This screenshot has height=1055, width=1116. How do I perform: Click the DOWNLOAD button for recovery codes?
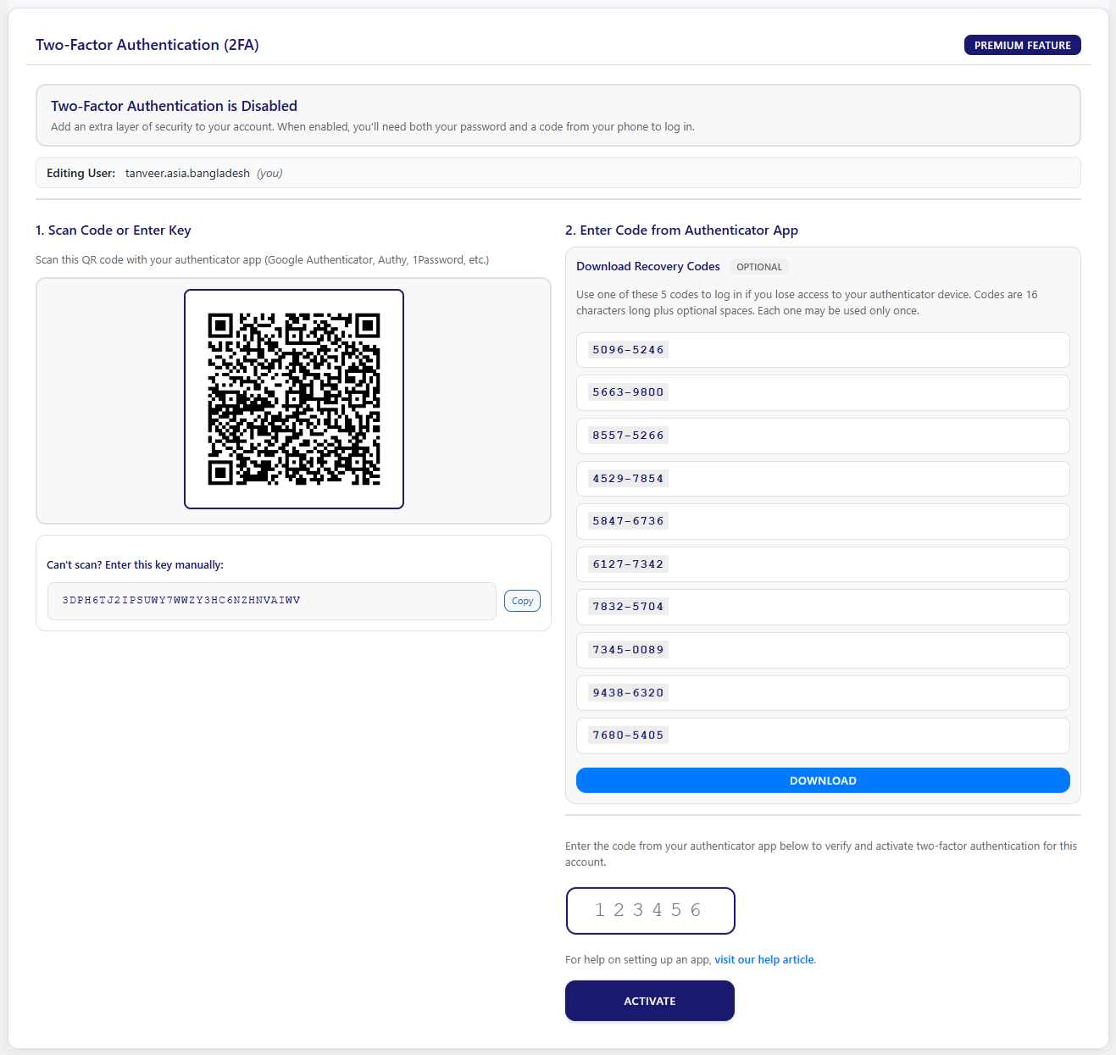(x=822, y=780)
